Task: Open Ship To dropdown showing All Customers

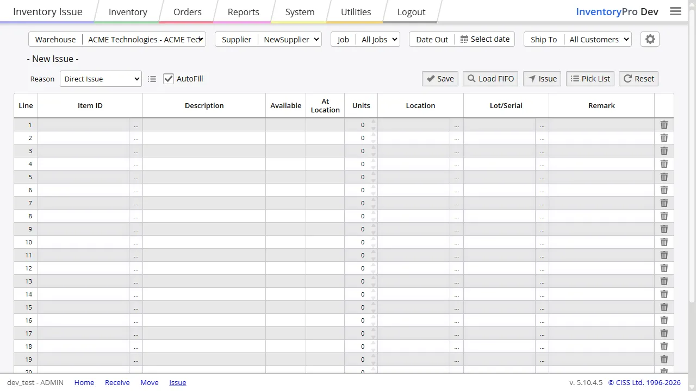Action: coord(598,39)
